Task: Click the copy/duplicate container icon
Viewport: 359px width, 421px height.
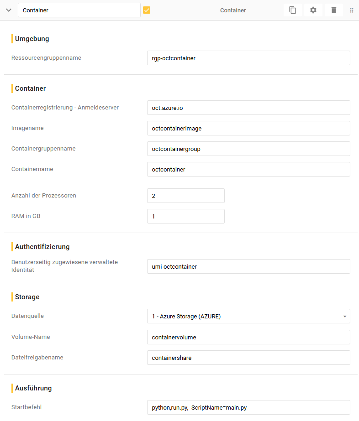Action: tap(293, 10)
